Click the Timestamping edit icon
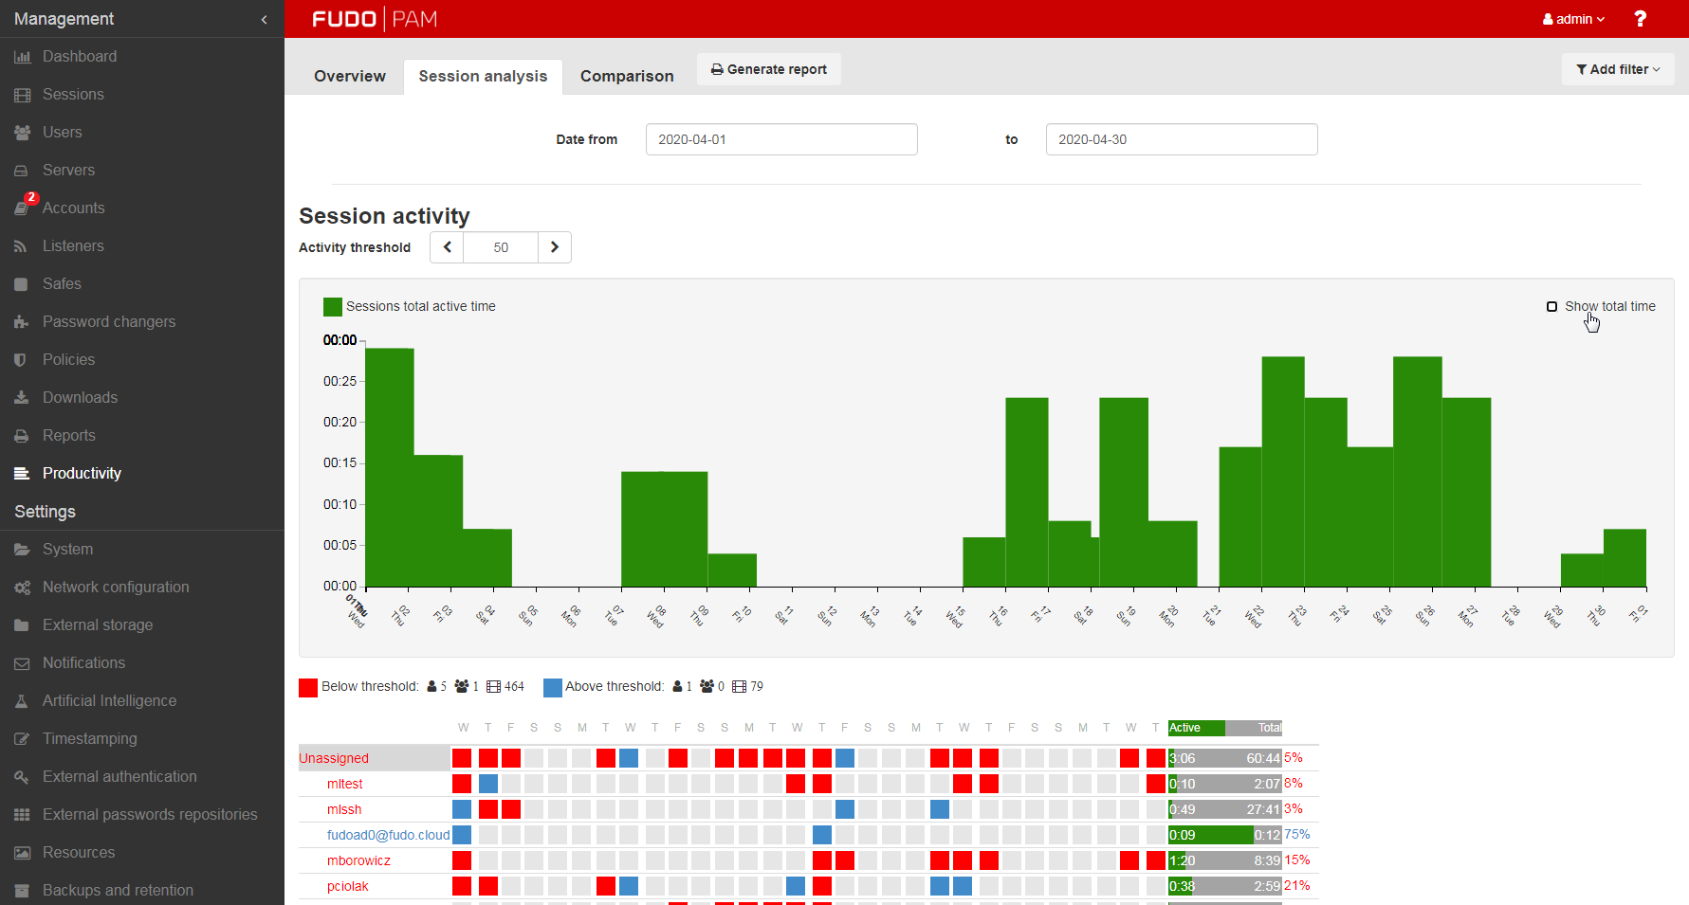Viewport: 1689px width, 905px height. point(22,739)
